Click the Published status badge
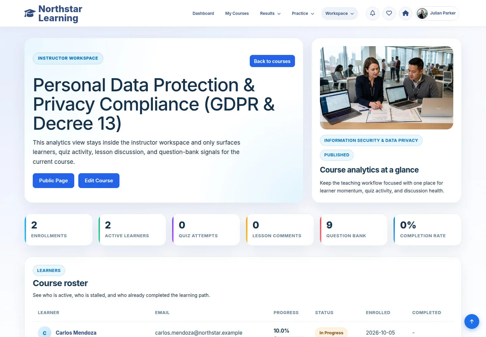Screen dimensions: 486x337 click(337, 155)
